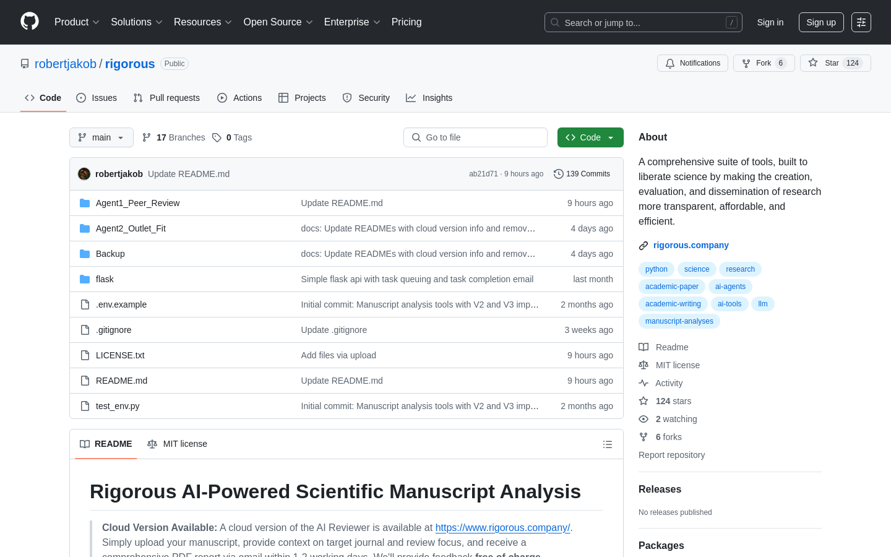Switch to the Insights tab
This screenshot has width=891, height=557.
tap(429, 98)
